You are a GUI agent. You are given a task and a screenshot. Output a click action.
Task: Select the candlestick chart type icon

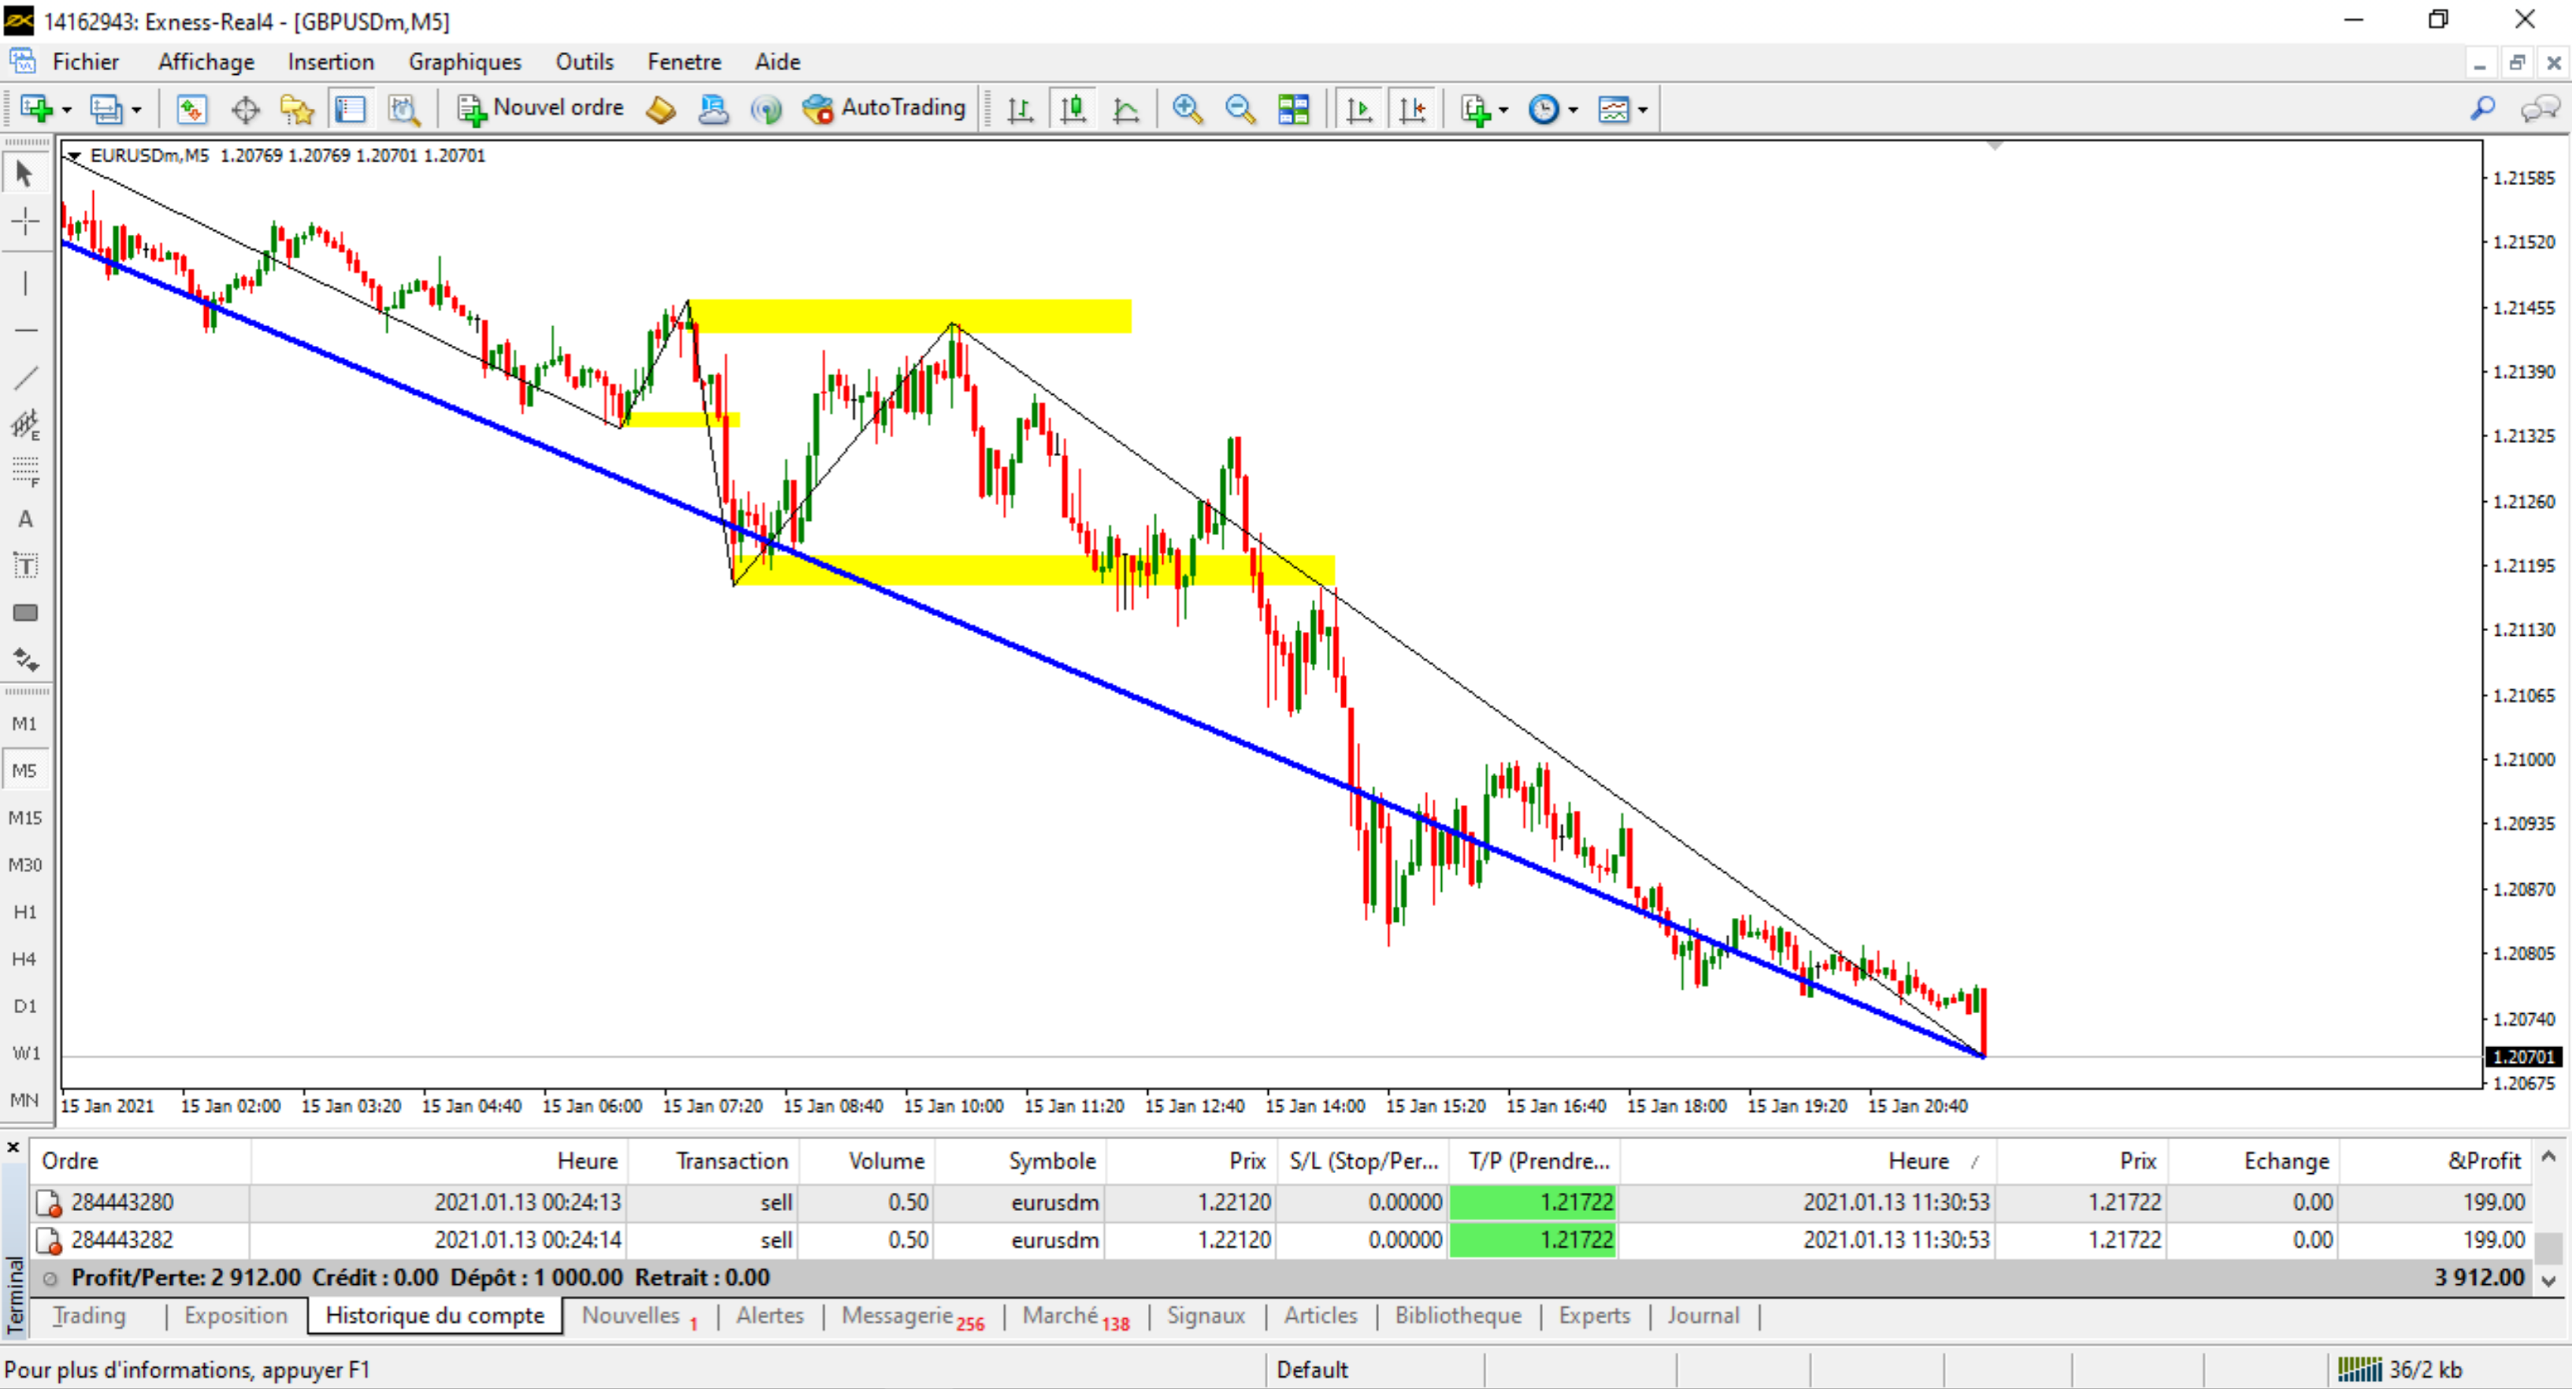(x=1073, y=108)
